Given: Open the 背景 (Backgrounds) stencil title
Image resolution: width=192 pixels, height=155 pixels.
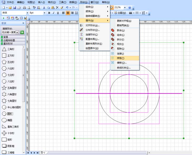Looking at the screenshot, I should tap(6, 37).
